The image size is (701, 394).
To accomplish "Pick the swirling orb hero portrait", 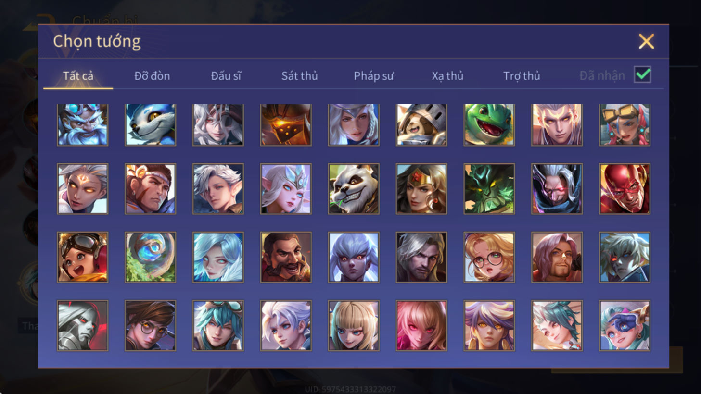I will point(151,257).
